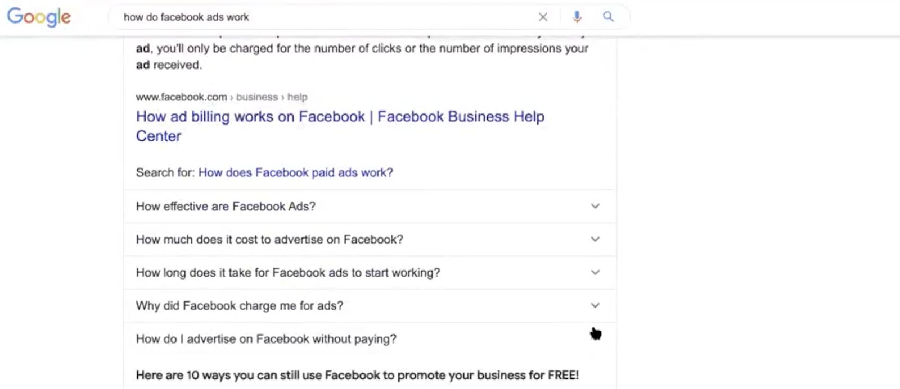Click the "How effective are Facebook Ads?" question text
The height and width of the screenshot is (389, 900).
coord(226,207)
